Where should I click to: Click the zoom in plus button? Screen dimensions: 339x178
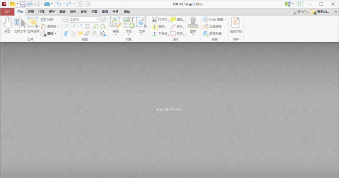coord(103,19)
